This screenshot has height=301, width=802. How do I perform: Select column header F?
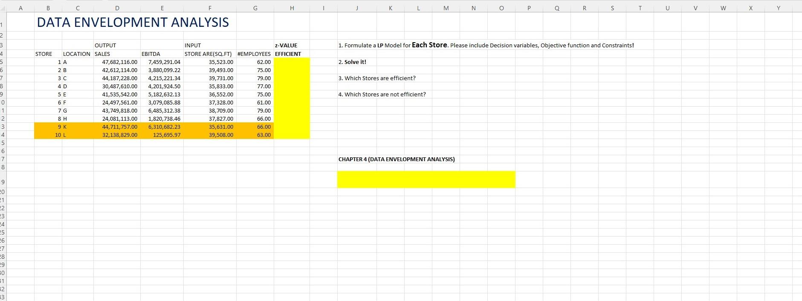click(210, 8)
